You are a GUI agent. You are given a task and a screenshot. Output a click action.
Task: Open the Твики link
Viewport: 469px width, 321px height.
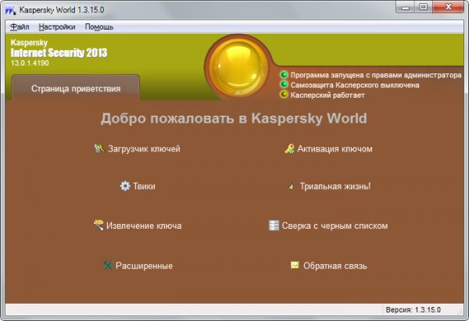(144, 186)
